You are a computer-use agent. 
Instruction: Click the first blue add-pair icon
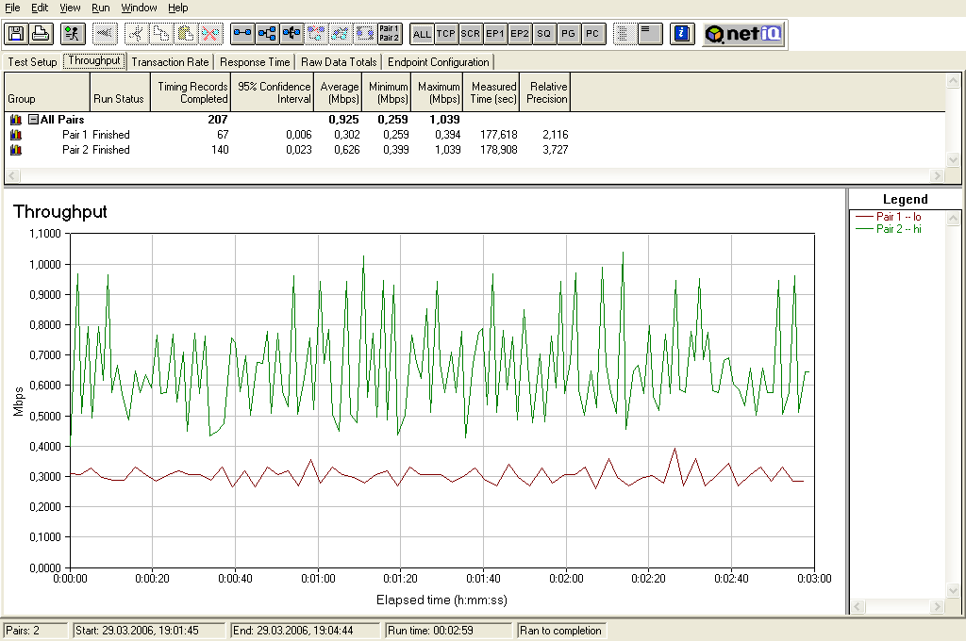click(x=242, y=34)
